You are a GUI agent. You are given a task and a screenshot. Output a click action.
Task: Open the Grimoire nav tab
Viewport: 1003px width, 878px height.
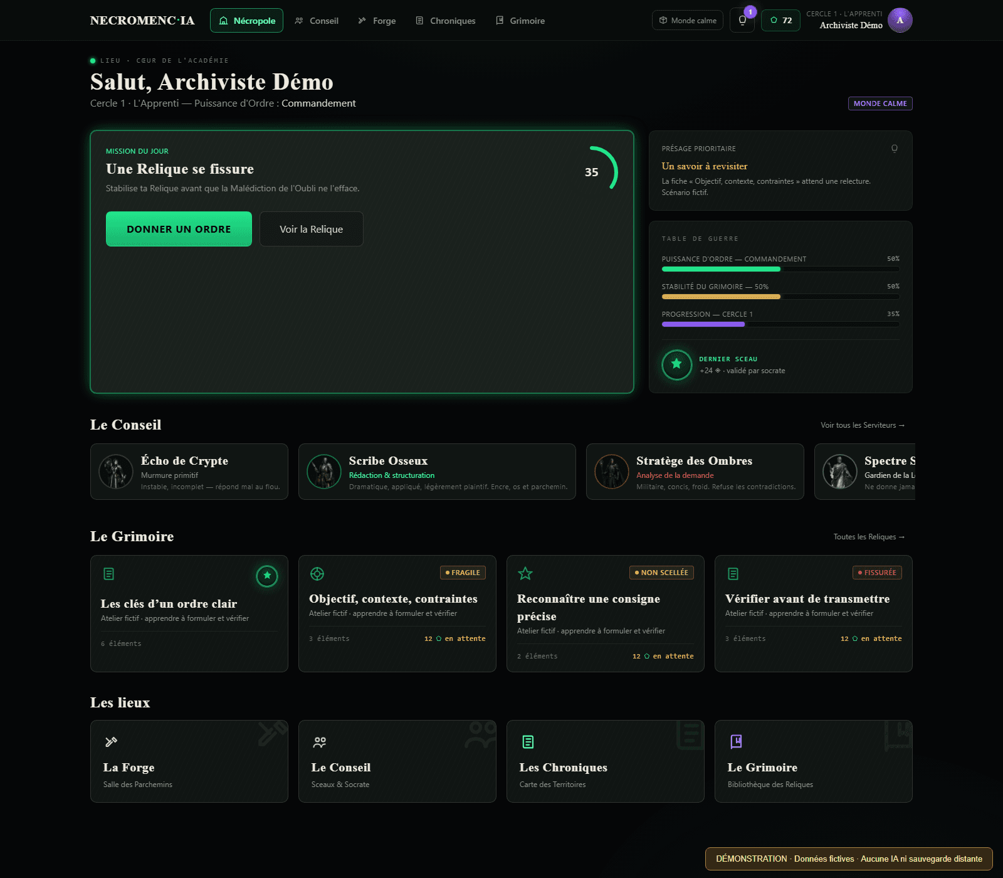click(x=520, y=20)
